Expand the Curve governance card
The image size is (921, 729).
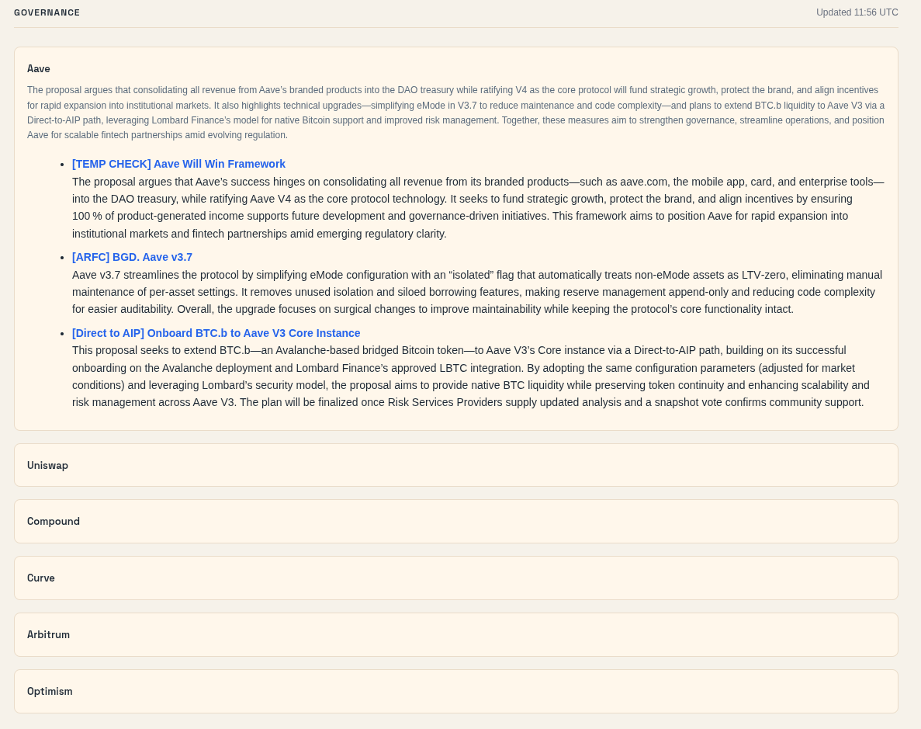tap(455, 578)
